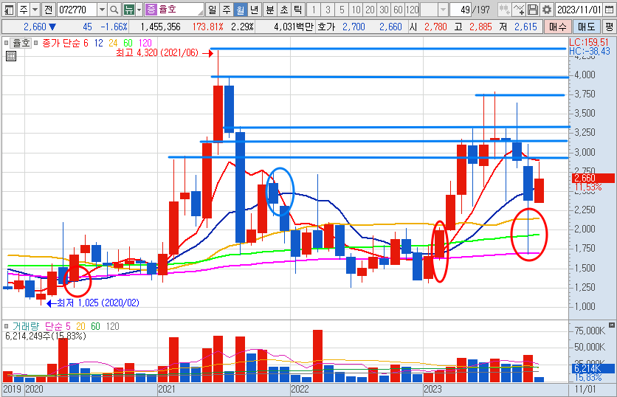Click the 평 button next to 매도
617x397 pixels.
pyautogui.click(x=609, y=27)
